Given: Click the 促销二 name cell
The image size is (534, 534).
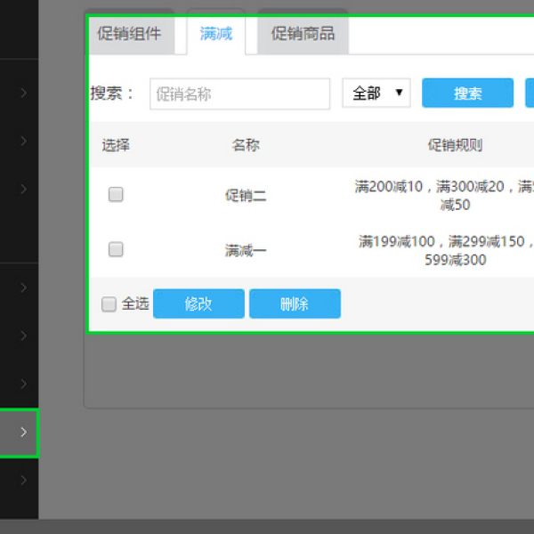Looking at the screenshot, I should pyautogui.click(x=246, y=196).
